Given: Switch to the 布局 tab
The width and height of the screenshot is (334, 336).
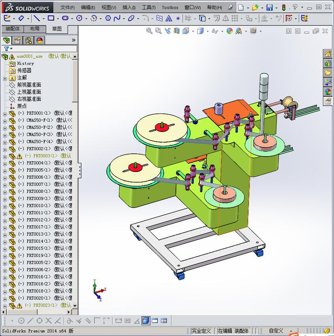Looking at the screenshot, I should (35, 29).
